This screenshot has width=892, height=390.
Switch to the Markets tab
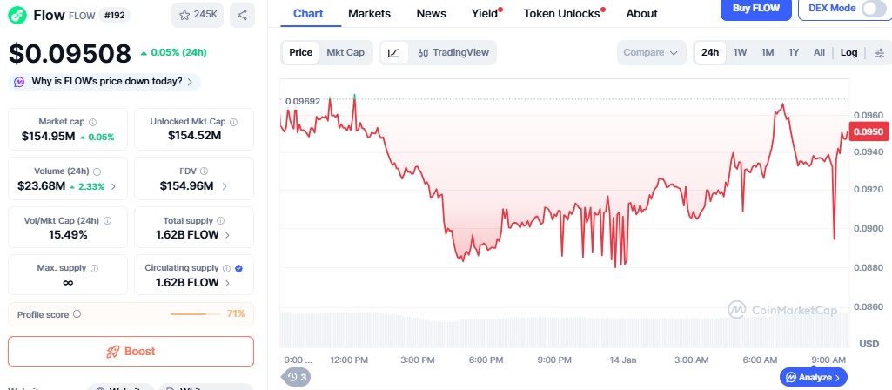point(369,13)
